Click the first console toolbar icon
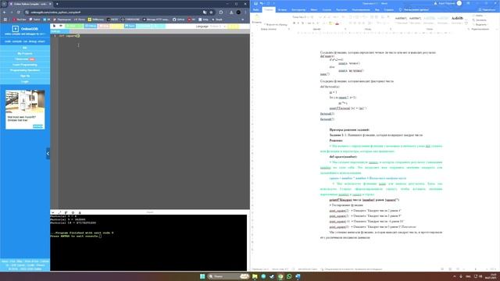Screen dimensions: 500x281 (x=52, y=212)
